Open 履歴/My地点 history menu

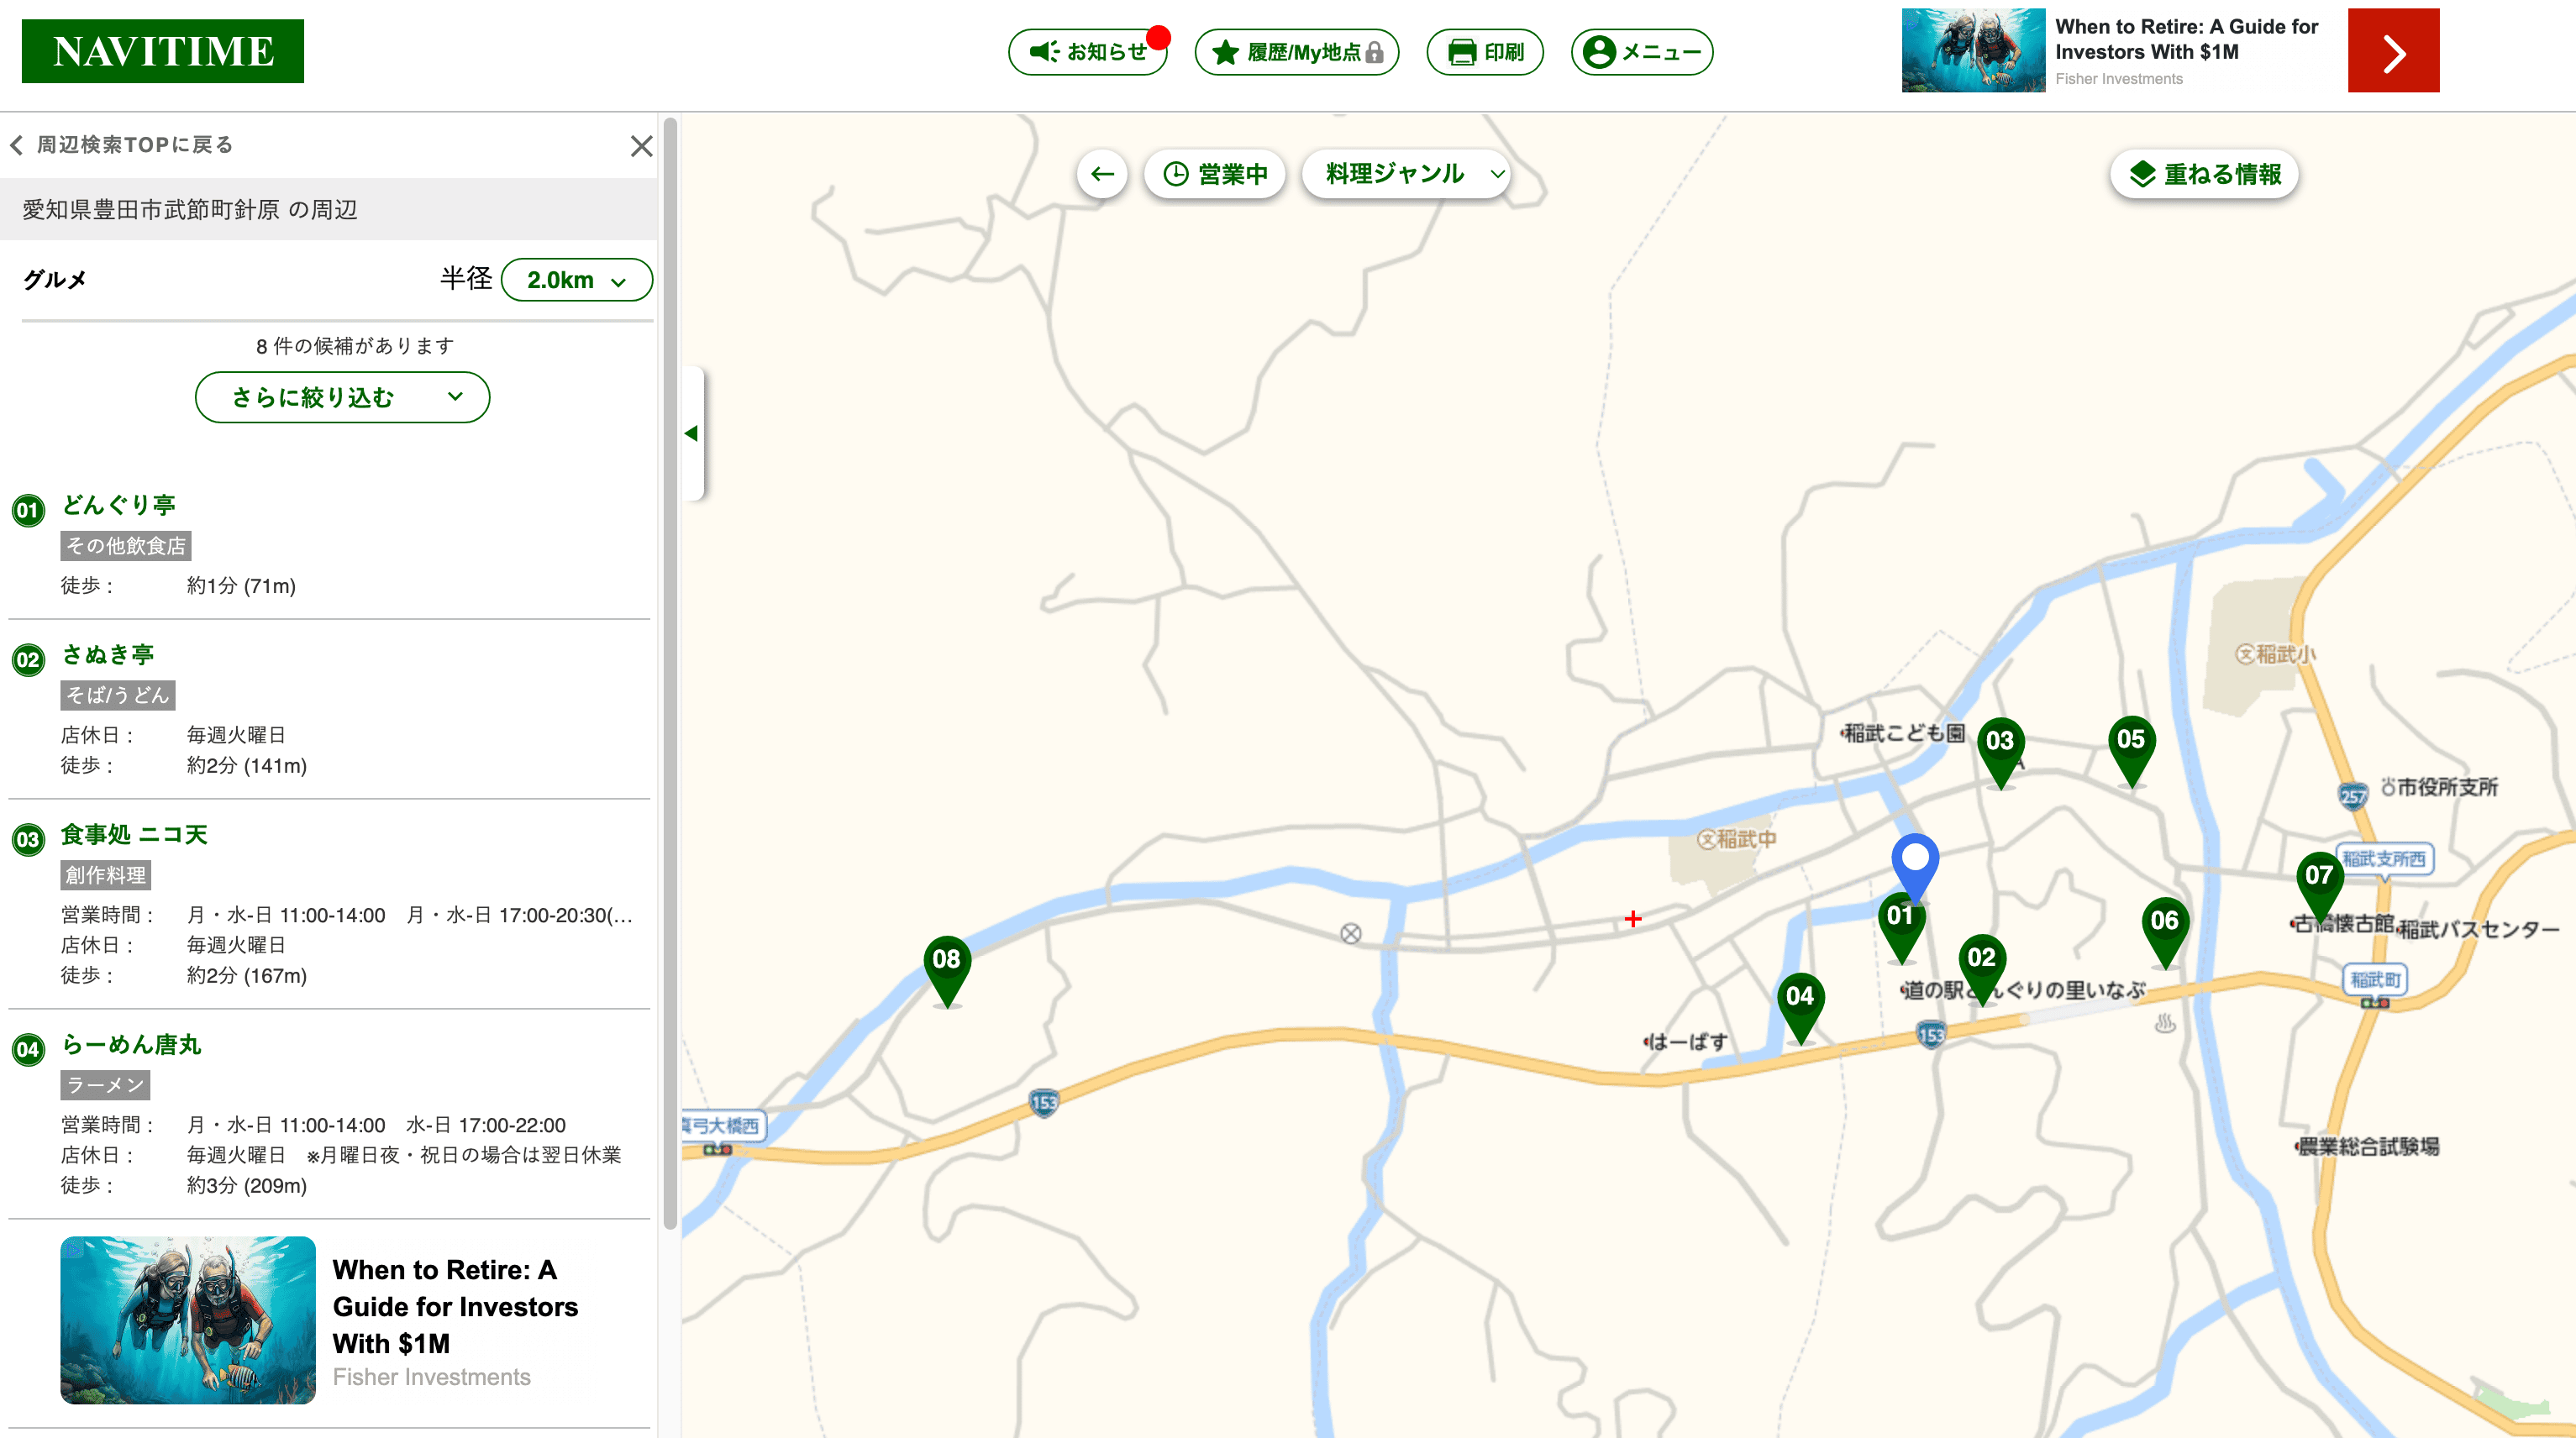[x=1296, y=52]
